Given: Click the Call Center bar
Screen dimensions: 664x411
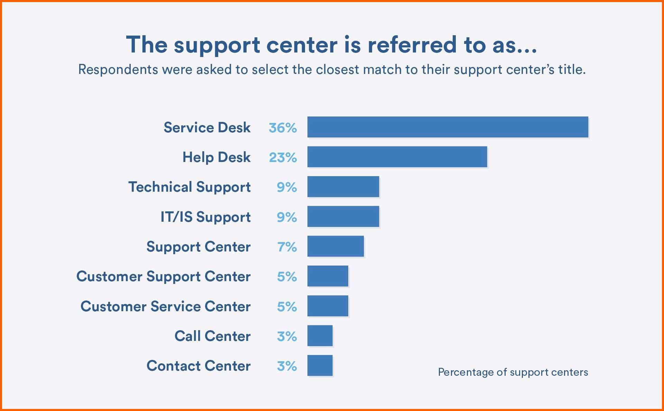Looking at the screenshot, I should pos(320,336).
